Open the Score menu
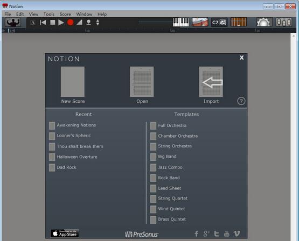The image size is (299, 241). [65, 14]
